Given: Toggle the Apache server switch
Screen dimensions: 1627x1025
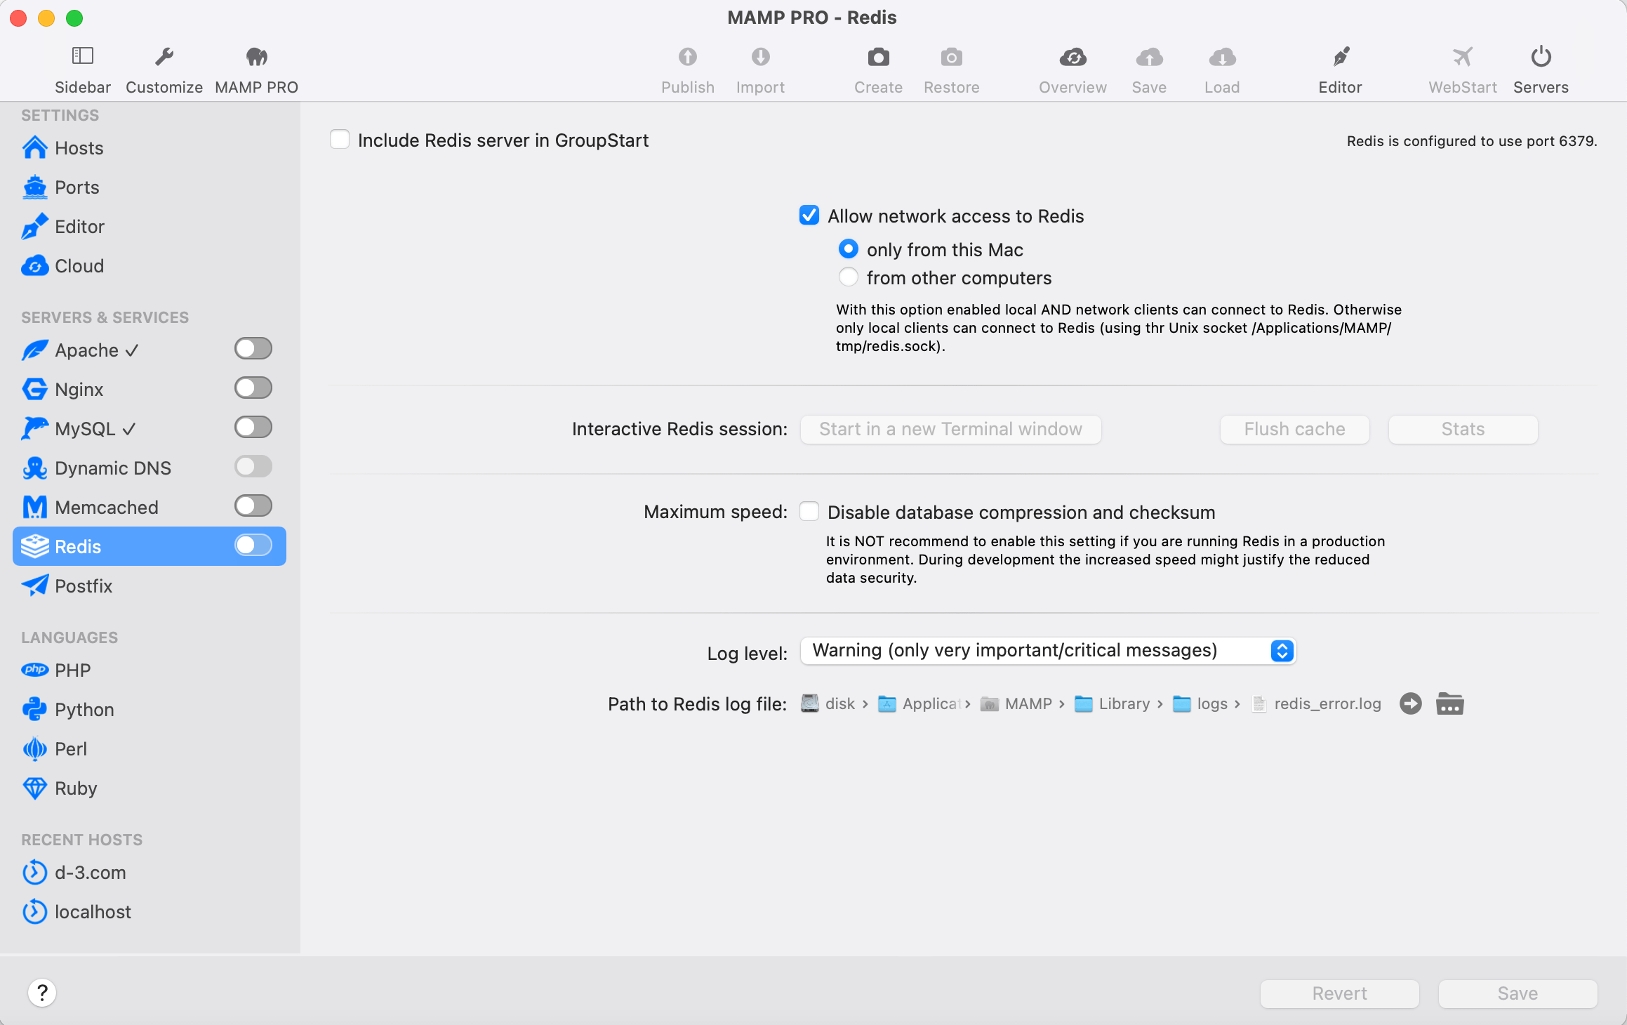Looking at the screenshot, I should tap(253, 349).
